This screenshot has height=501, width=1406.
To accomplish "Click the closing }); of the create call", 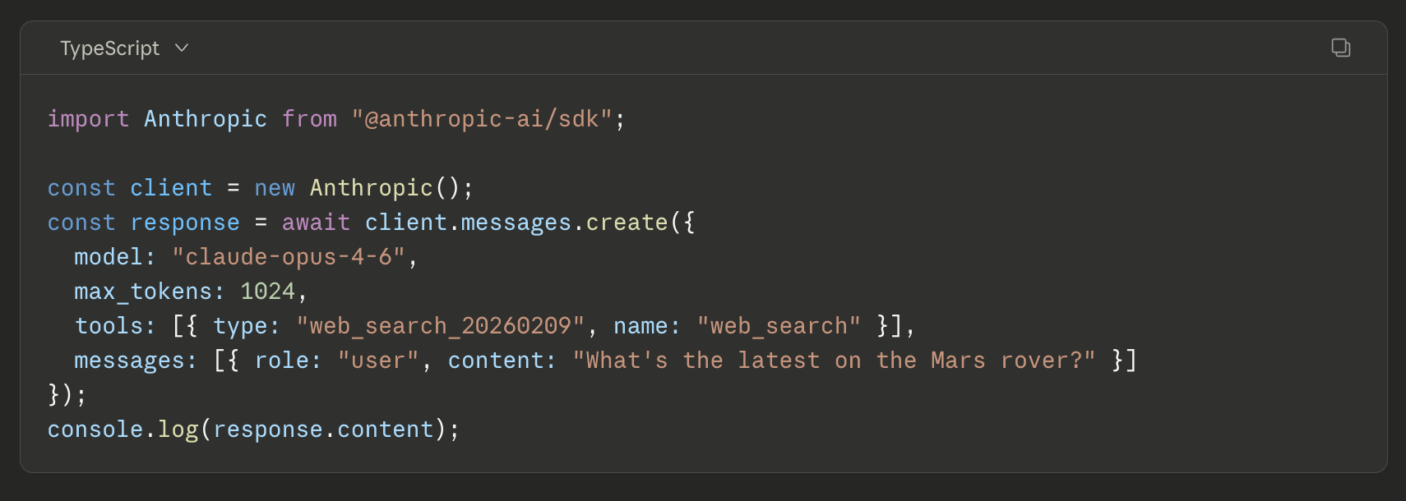I will 66,394.
